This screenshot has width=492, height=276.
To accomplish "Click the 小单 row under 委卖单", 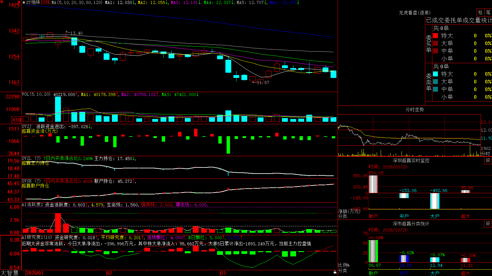I will [x=462, y=97].
